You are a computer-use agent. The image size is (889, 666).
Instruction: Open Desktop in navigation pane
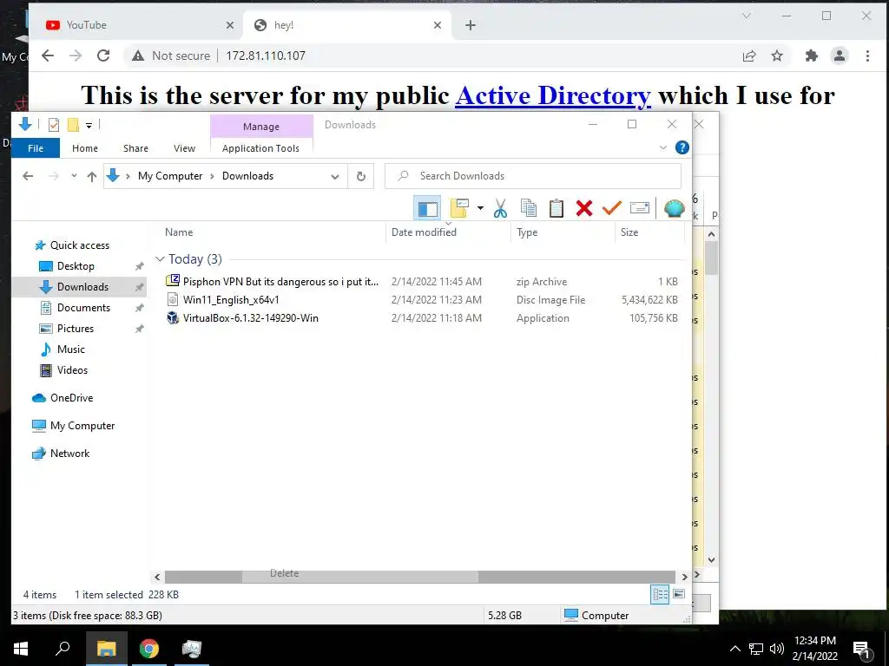coord(76,266)
